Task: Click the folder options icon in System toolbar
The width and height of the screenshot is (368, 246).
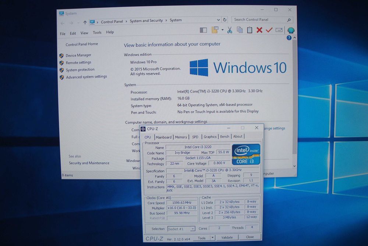Action: click(x=215, y=30)
